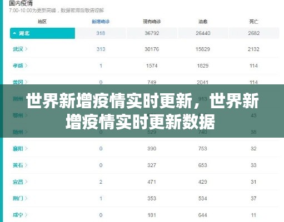The width and height of the screenshot is (284, 222).
Task: Click the 国内疫情 section title
Action: point(21,3)
